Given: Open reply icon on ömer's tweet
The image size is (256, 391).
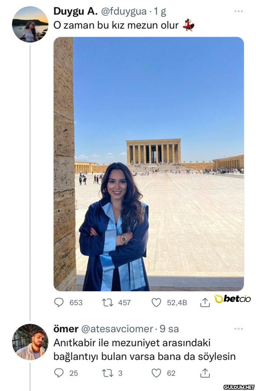Looking at the screenshot, I should coord(59,373).
